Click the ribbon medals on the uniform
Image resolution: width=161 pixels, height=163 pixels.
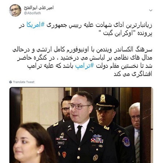(97, 140)
